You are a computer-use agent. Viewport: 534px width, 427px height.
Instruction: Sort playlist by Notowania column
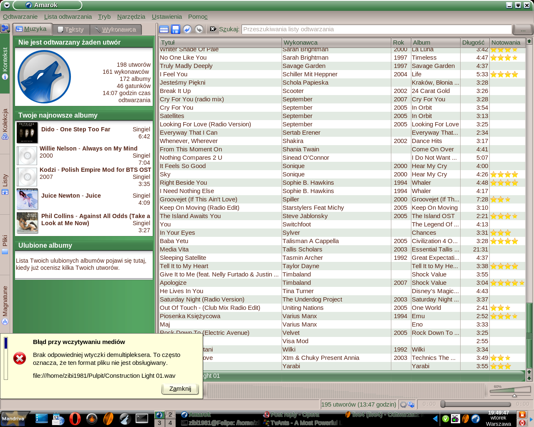click(x=507, y=43)
